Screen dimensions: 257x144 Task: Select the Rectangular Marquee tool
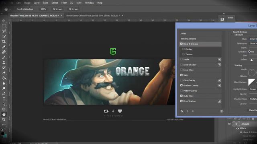coord(4,26)
